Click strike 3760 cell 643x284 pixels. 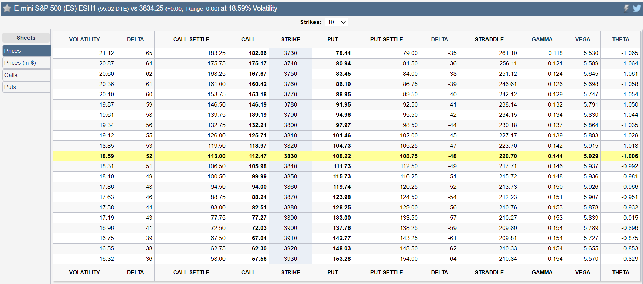point(290,84)
